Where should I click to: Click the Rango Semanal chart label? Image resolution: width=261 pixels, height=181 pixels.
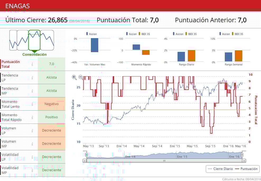tap(234, 64)
